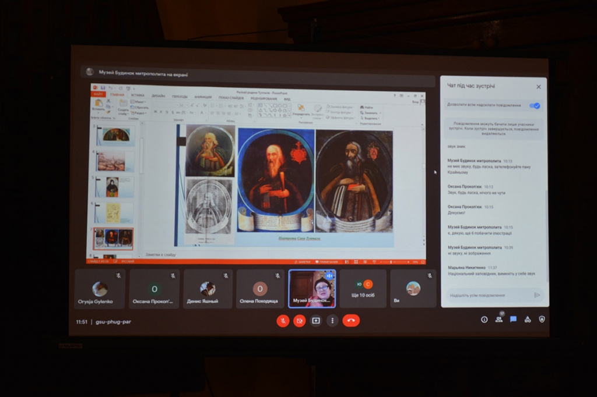Open the Design ribbon tab
Viewport: 597px width, 397px height.
tap(159, 96)
